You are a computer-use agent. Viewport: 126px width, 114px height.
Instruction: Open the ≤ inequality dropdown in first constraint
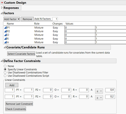pyautogui.click(x=99, y=91)
